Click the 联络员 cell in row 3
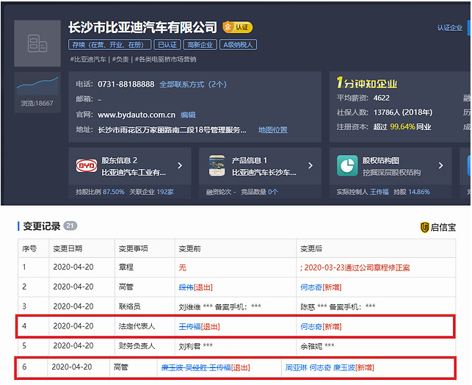The width and height of the screenshot is (472, 385). pos(130,306)
